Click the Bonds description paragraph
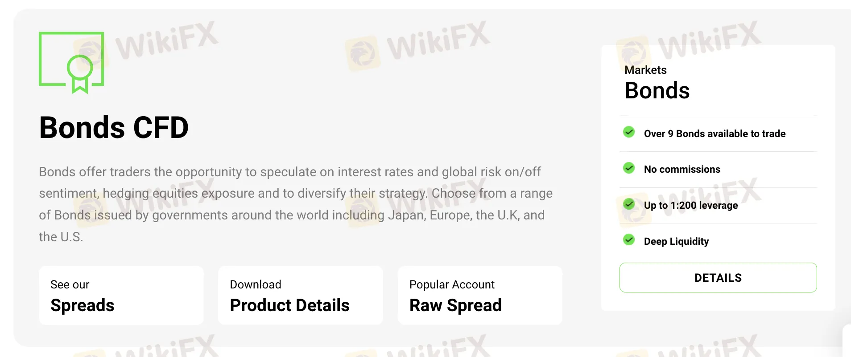Viewport: 851px width, 357px height. 294,204
